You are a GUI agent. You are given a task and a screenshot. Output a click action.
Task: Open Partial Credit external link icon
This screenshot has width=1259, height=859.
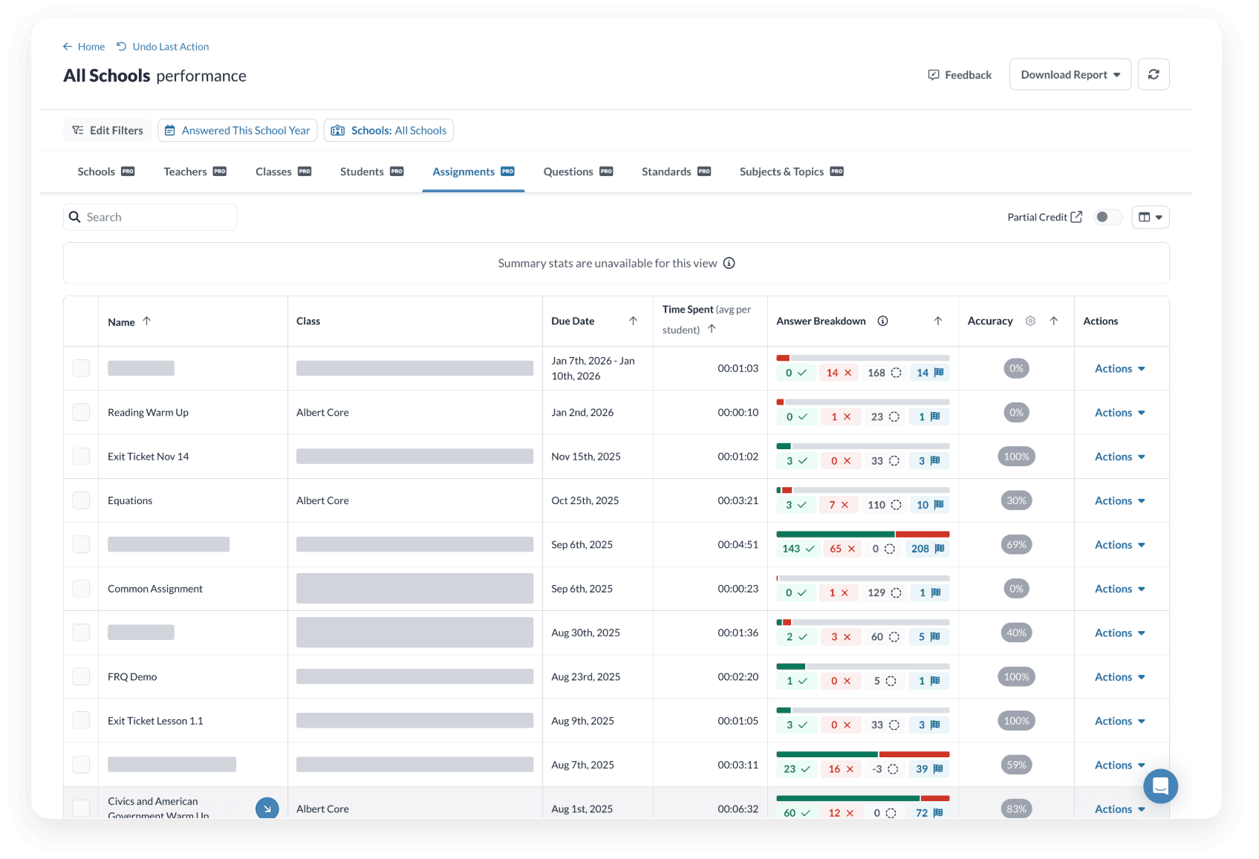click(1076, 216)
